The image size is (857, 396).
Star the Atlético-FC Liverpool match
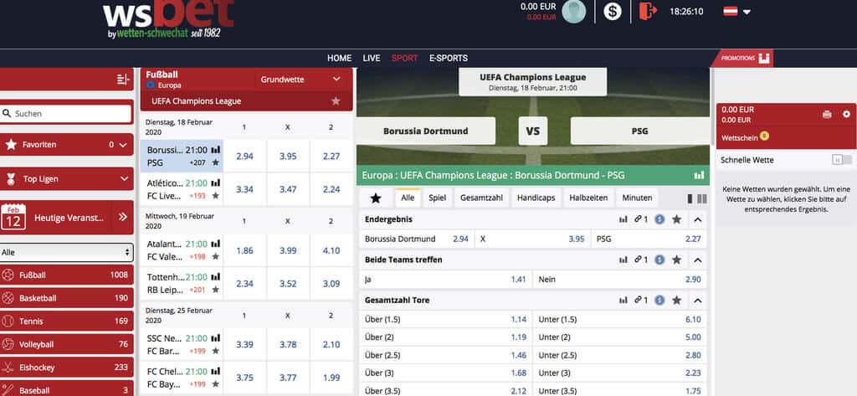215,196
